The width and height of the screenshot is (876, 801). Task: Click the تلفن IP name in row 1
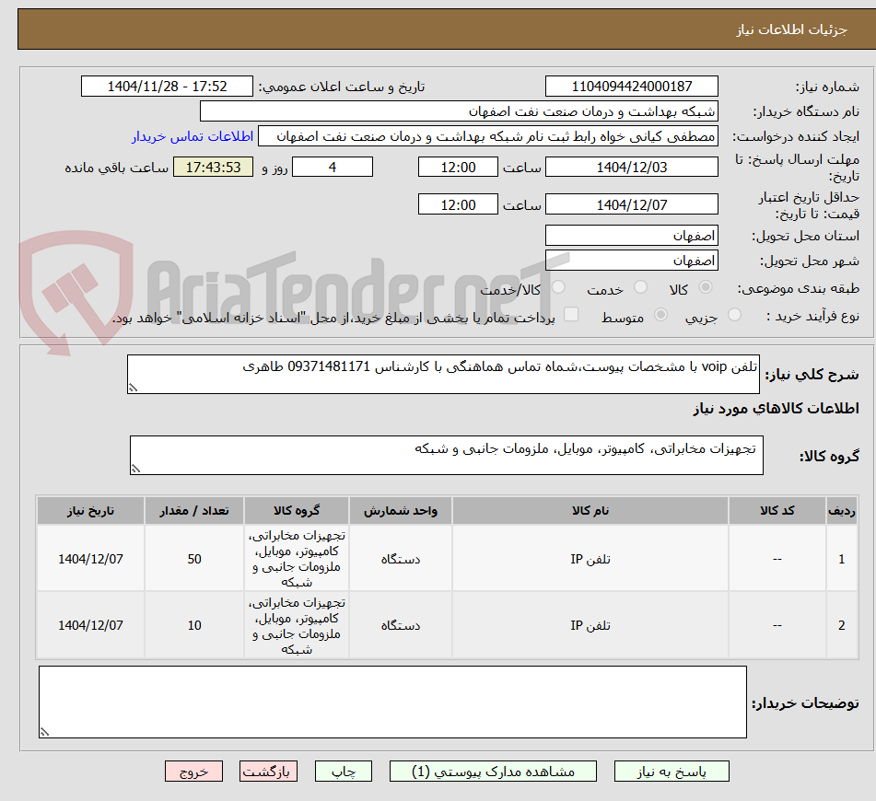(x=590, y=559)
